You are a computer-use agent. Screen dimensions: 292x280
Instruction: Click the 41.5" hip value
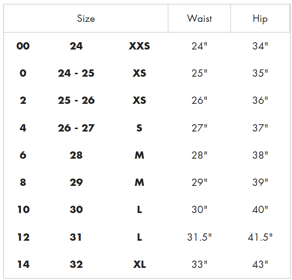point(260,237)
